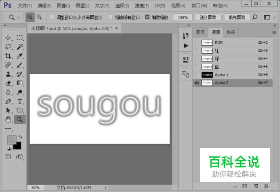Select the Move tool
Image resolution: width=280 pixels, height=192 pixels.
tap(8, 38)
